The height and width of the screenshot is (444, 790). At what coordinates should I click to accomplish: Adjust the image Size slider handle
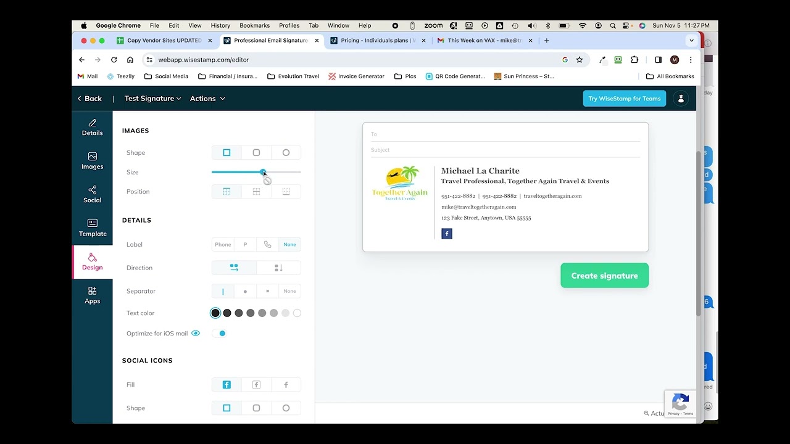coord(264,172)
